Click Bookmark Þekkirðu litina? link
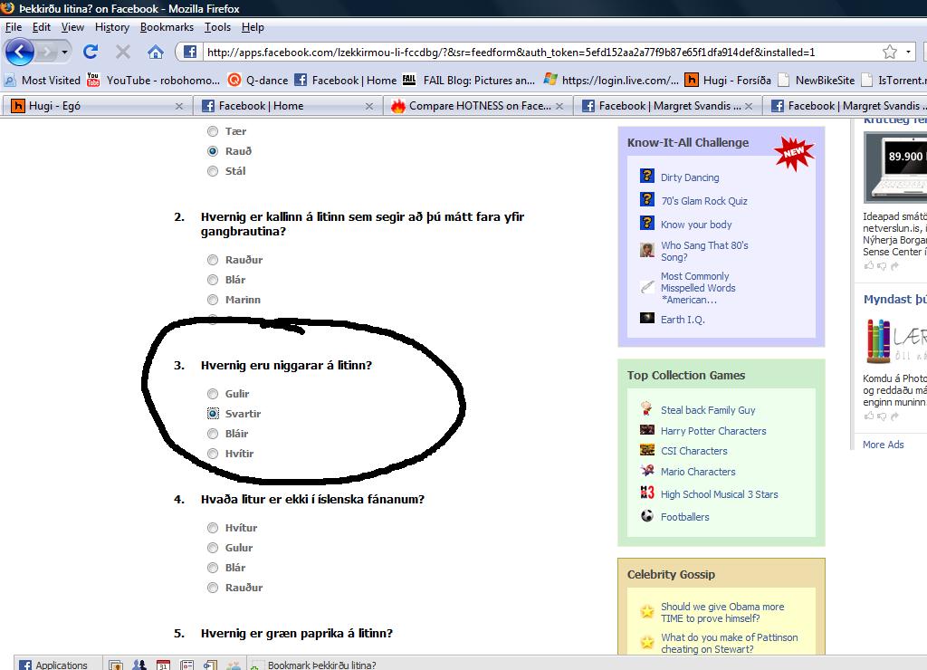This screenshot has height=670, width=927. 321,665
